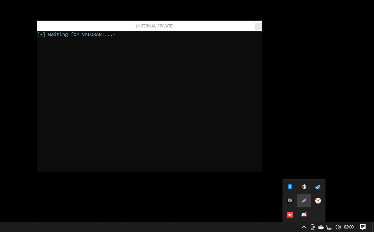Open the volume speaker control
Viewport: 374px width, 232px height.
[x=338, y=227]
